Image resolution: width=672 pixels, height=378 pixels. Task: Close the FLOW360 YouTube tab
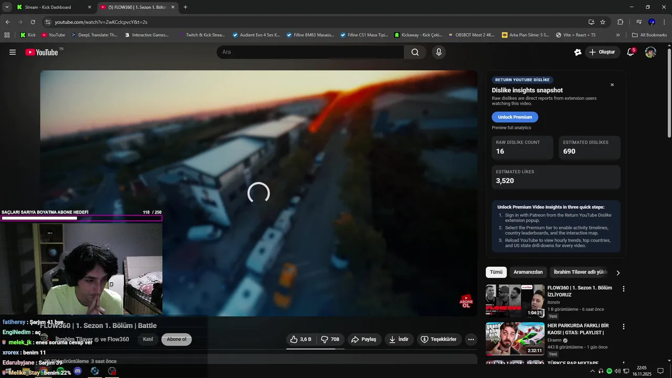(x=174, y=7)
